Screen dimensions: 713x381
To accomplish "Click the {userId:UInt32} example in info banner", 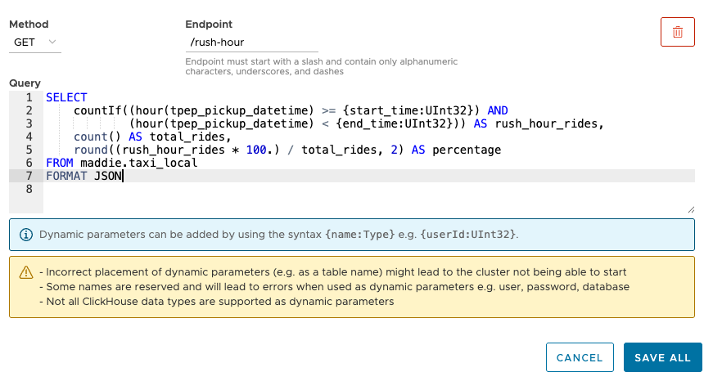I will click(468, 234).
